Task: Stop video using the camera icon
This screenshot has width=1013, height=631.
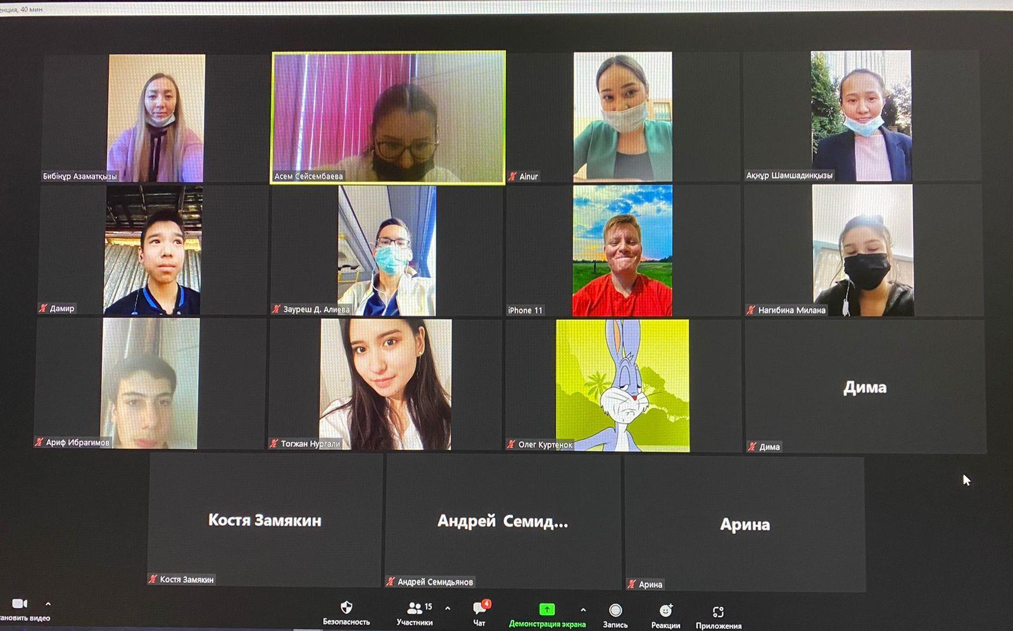Action: (x=19, y=604)
